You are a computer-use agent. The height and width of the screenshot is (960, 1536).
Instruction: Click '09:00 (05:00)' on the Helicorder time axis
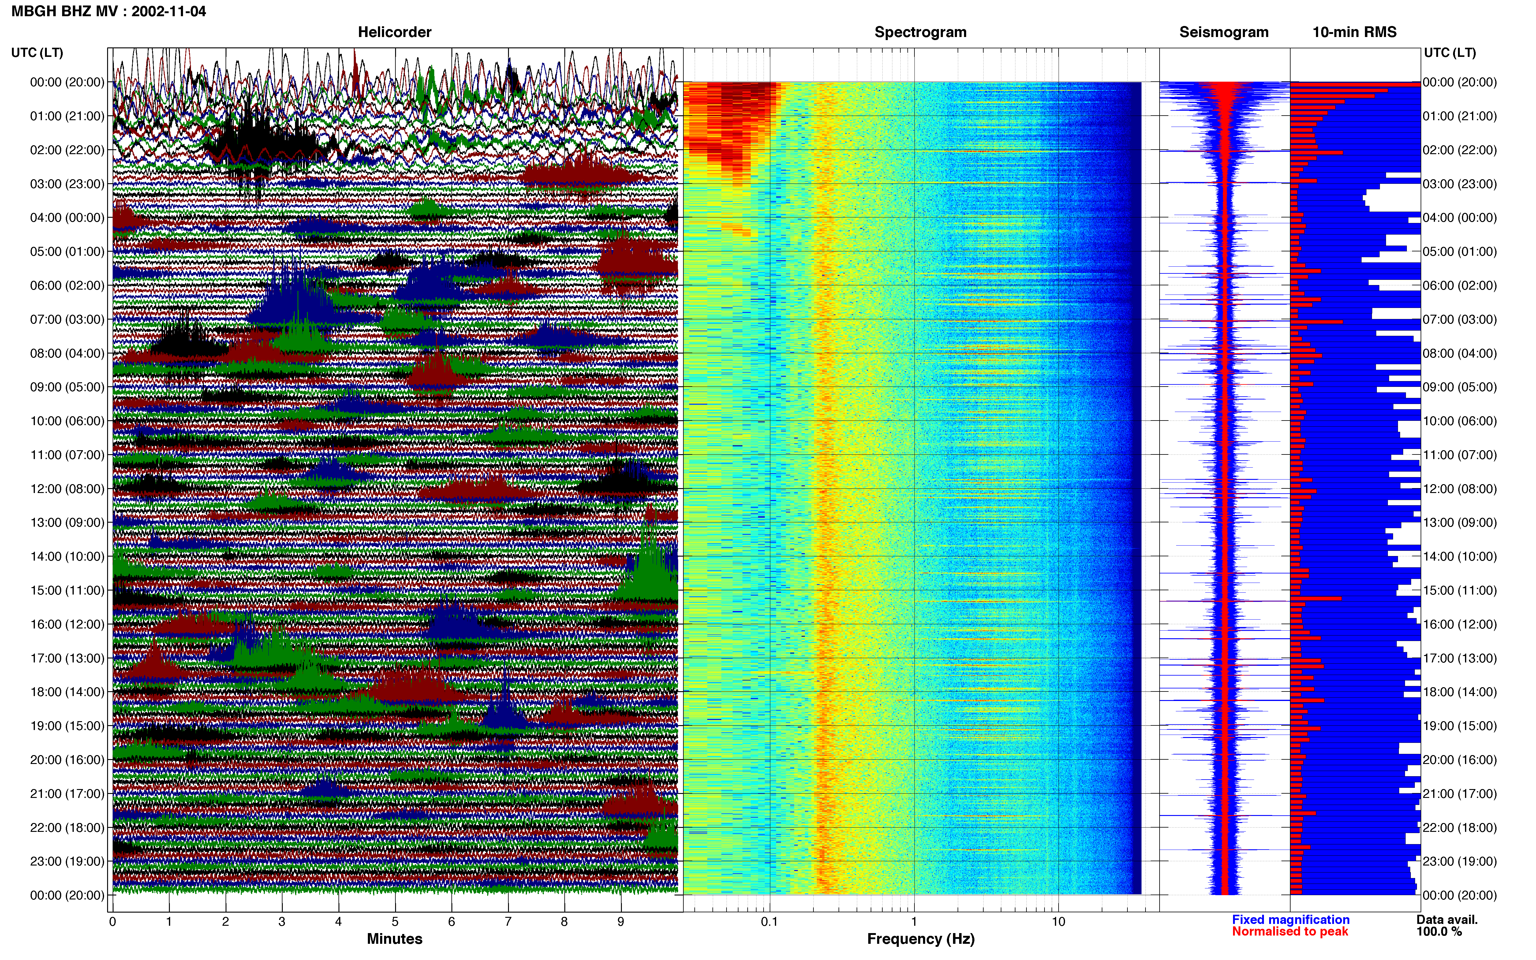(x=67, y=387)
